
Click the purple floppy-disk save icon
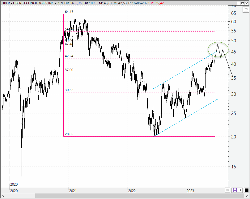[x=235, y=190]
